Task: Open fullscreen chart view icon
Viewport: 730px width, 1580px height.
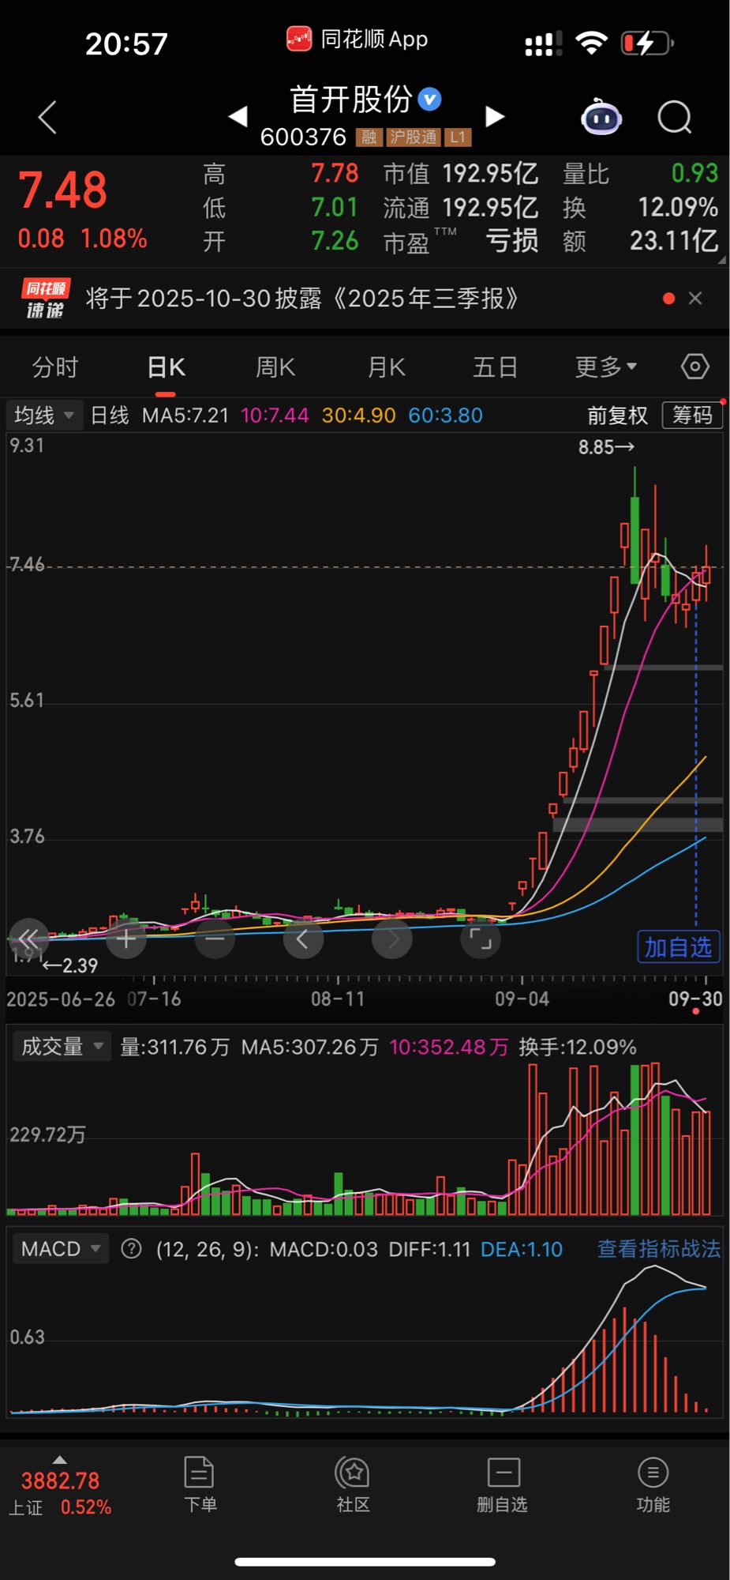Action: point(481,939)
